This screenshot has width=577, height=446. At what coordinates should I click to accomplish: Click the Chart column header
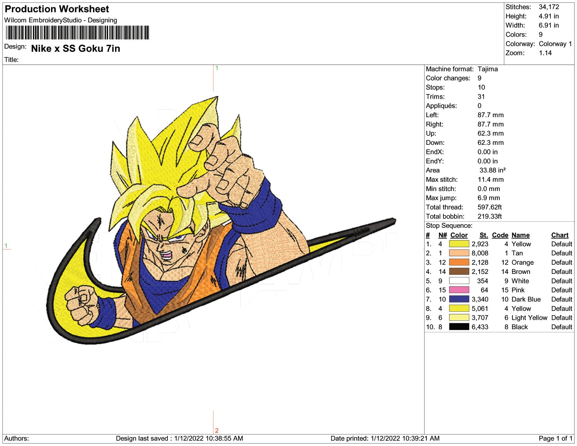[560, 235]
